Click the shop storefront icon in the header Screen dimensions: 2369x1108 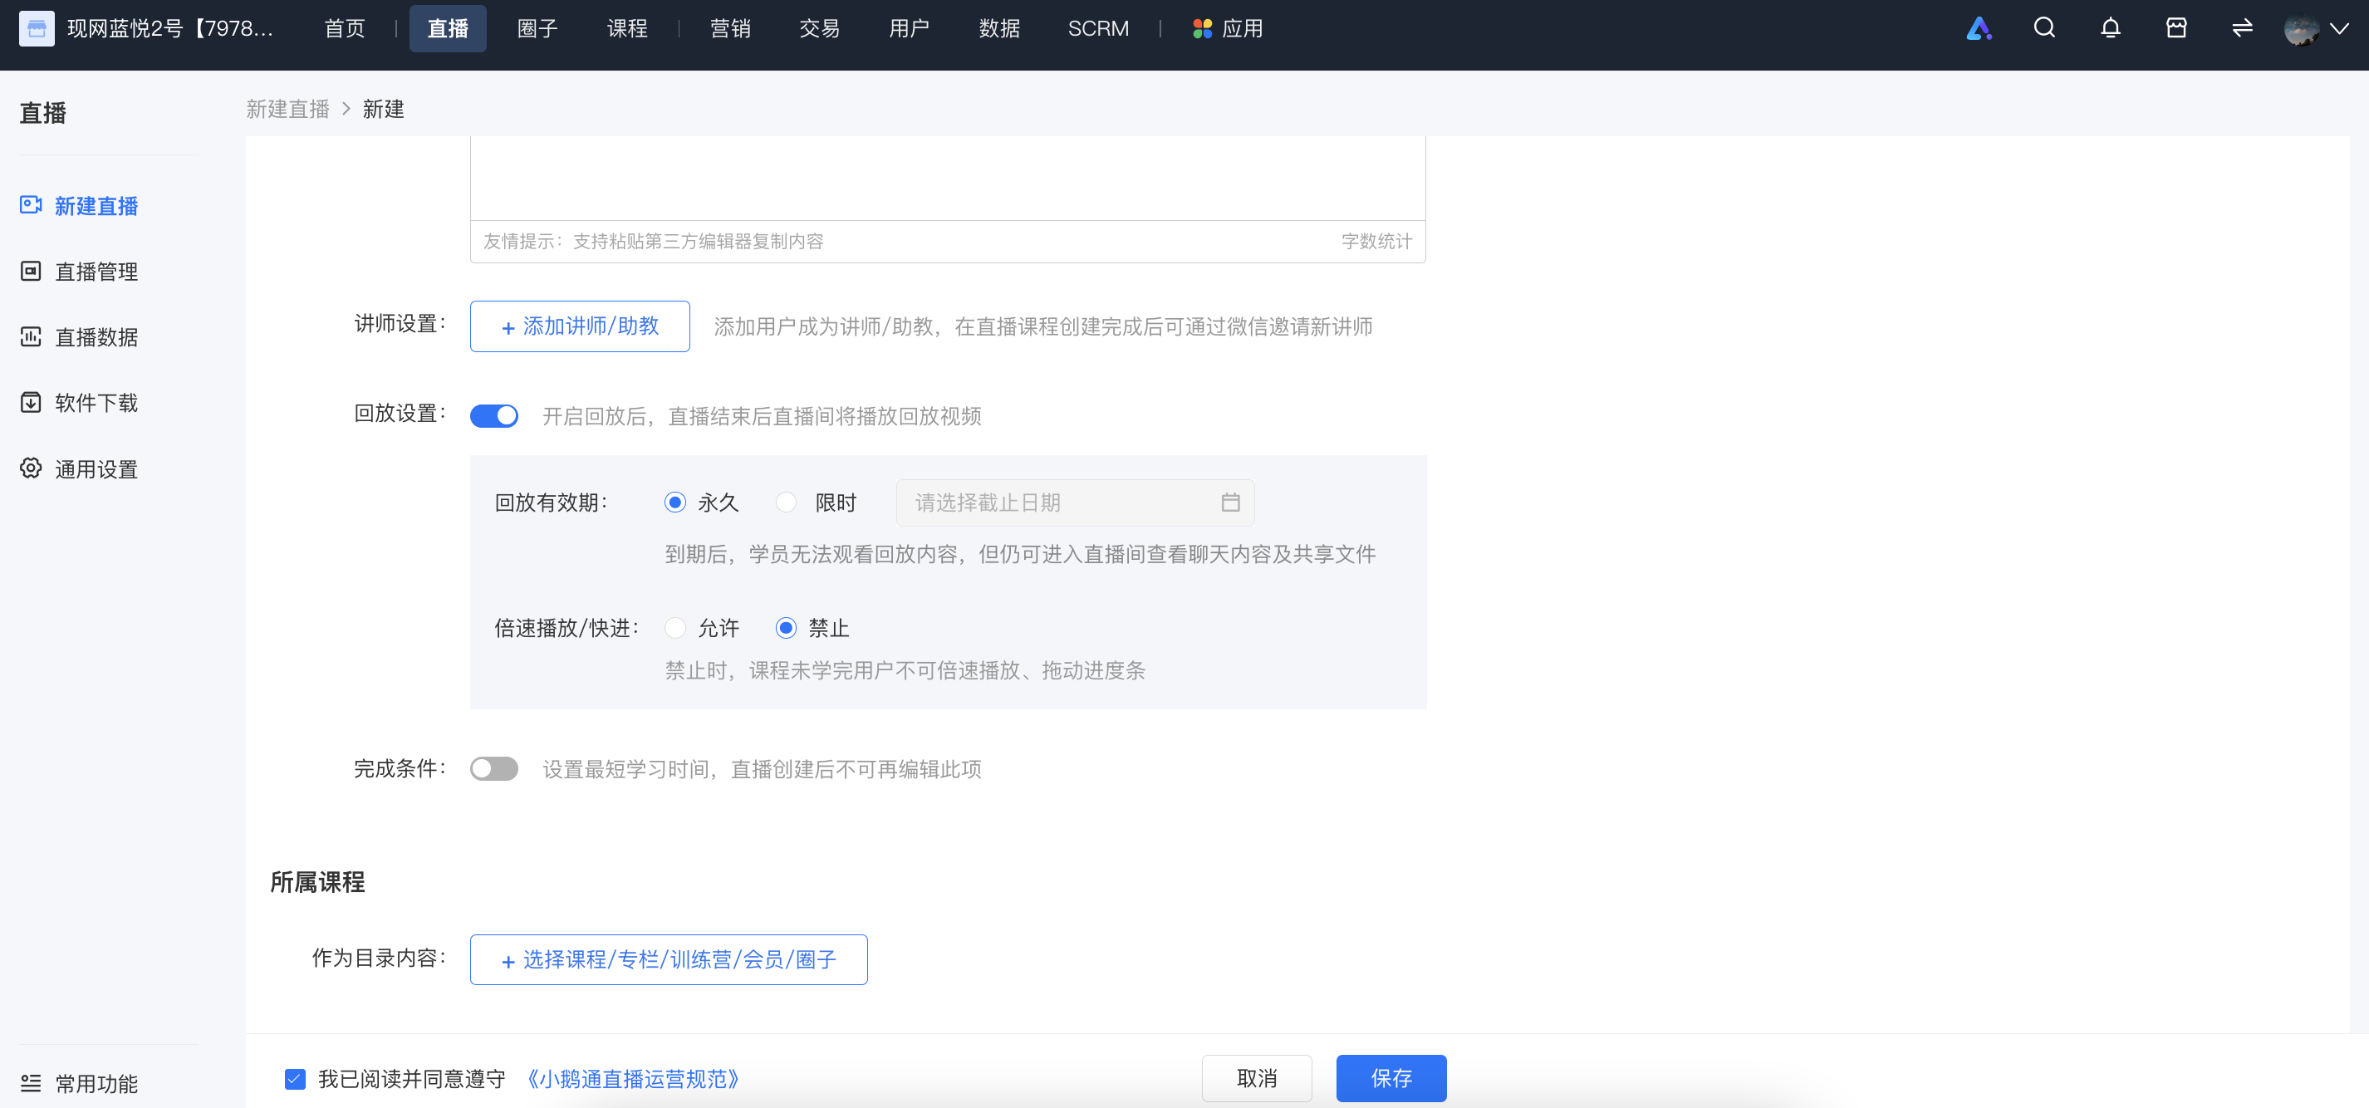tap(2176, 28)
